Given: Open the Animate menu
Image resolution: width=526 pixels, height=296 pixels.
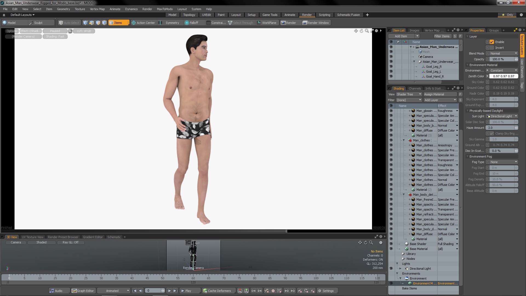Looking at the screenshot, I should tap(115, 9).
